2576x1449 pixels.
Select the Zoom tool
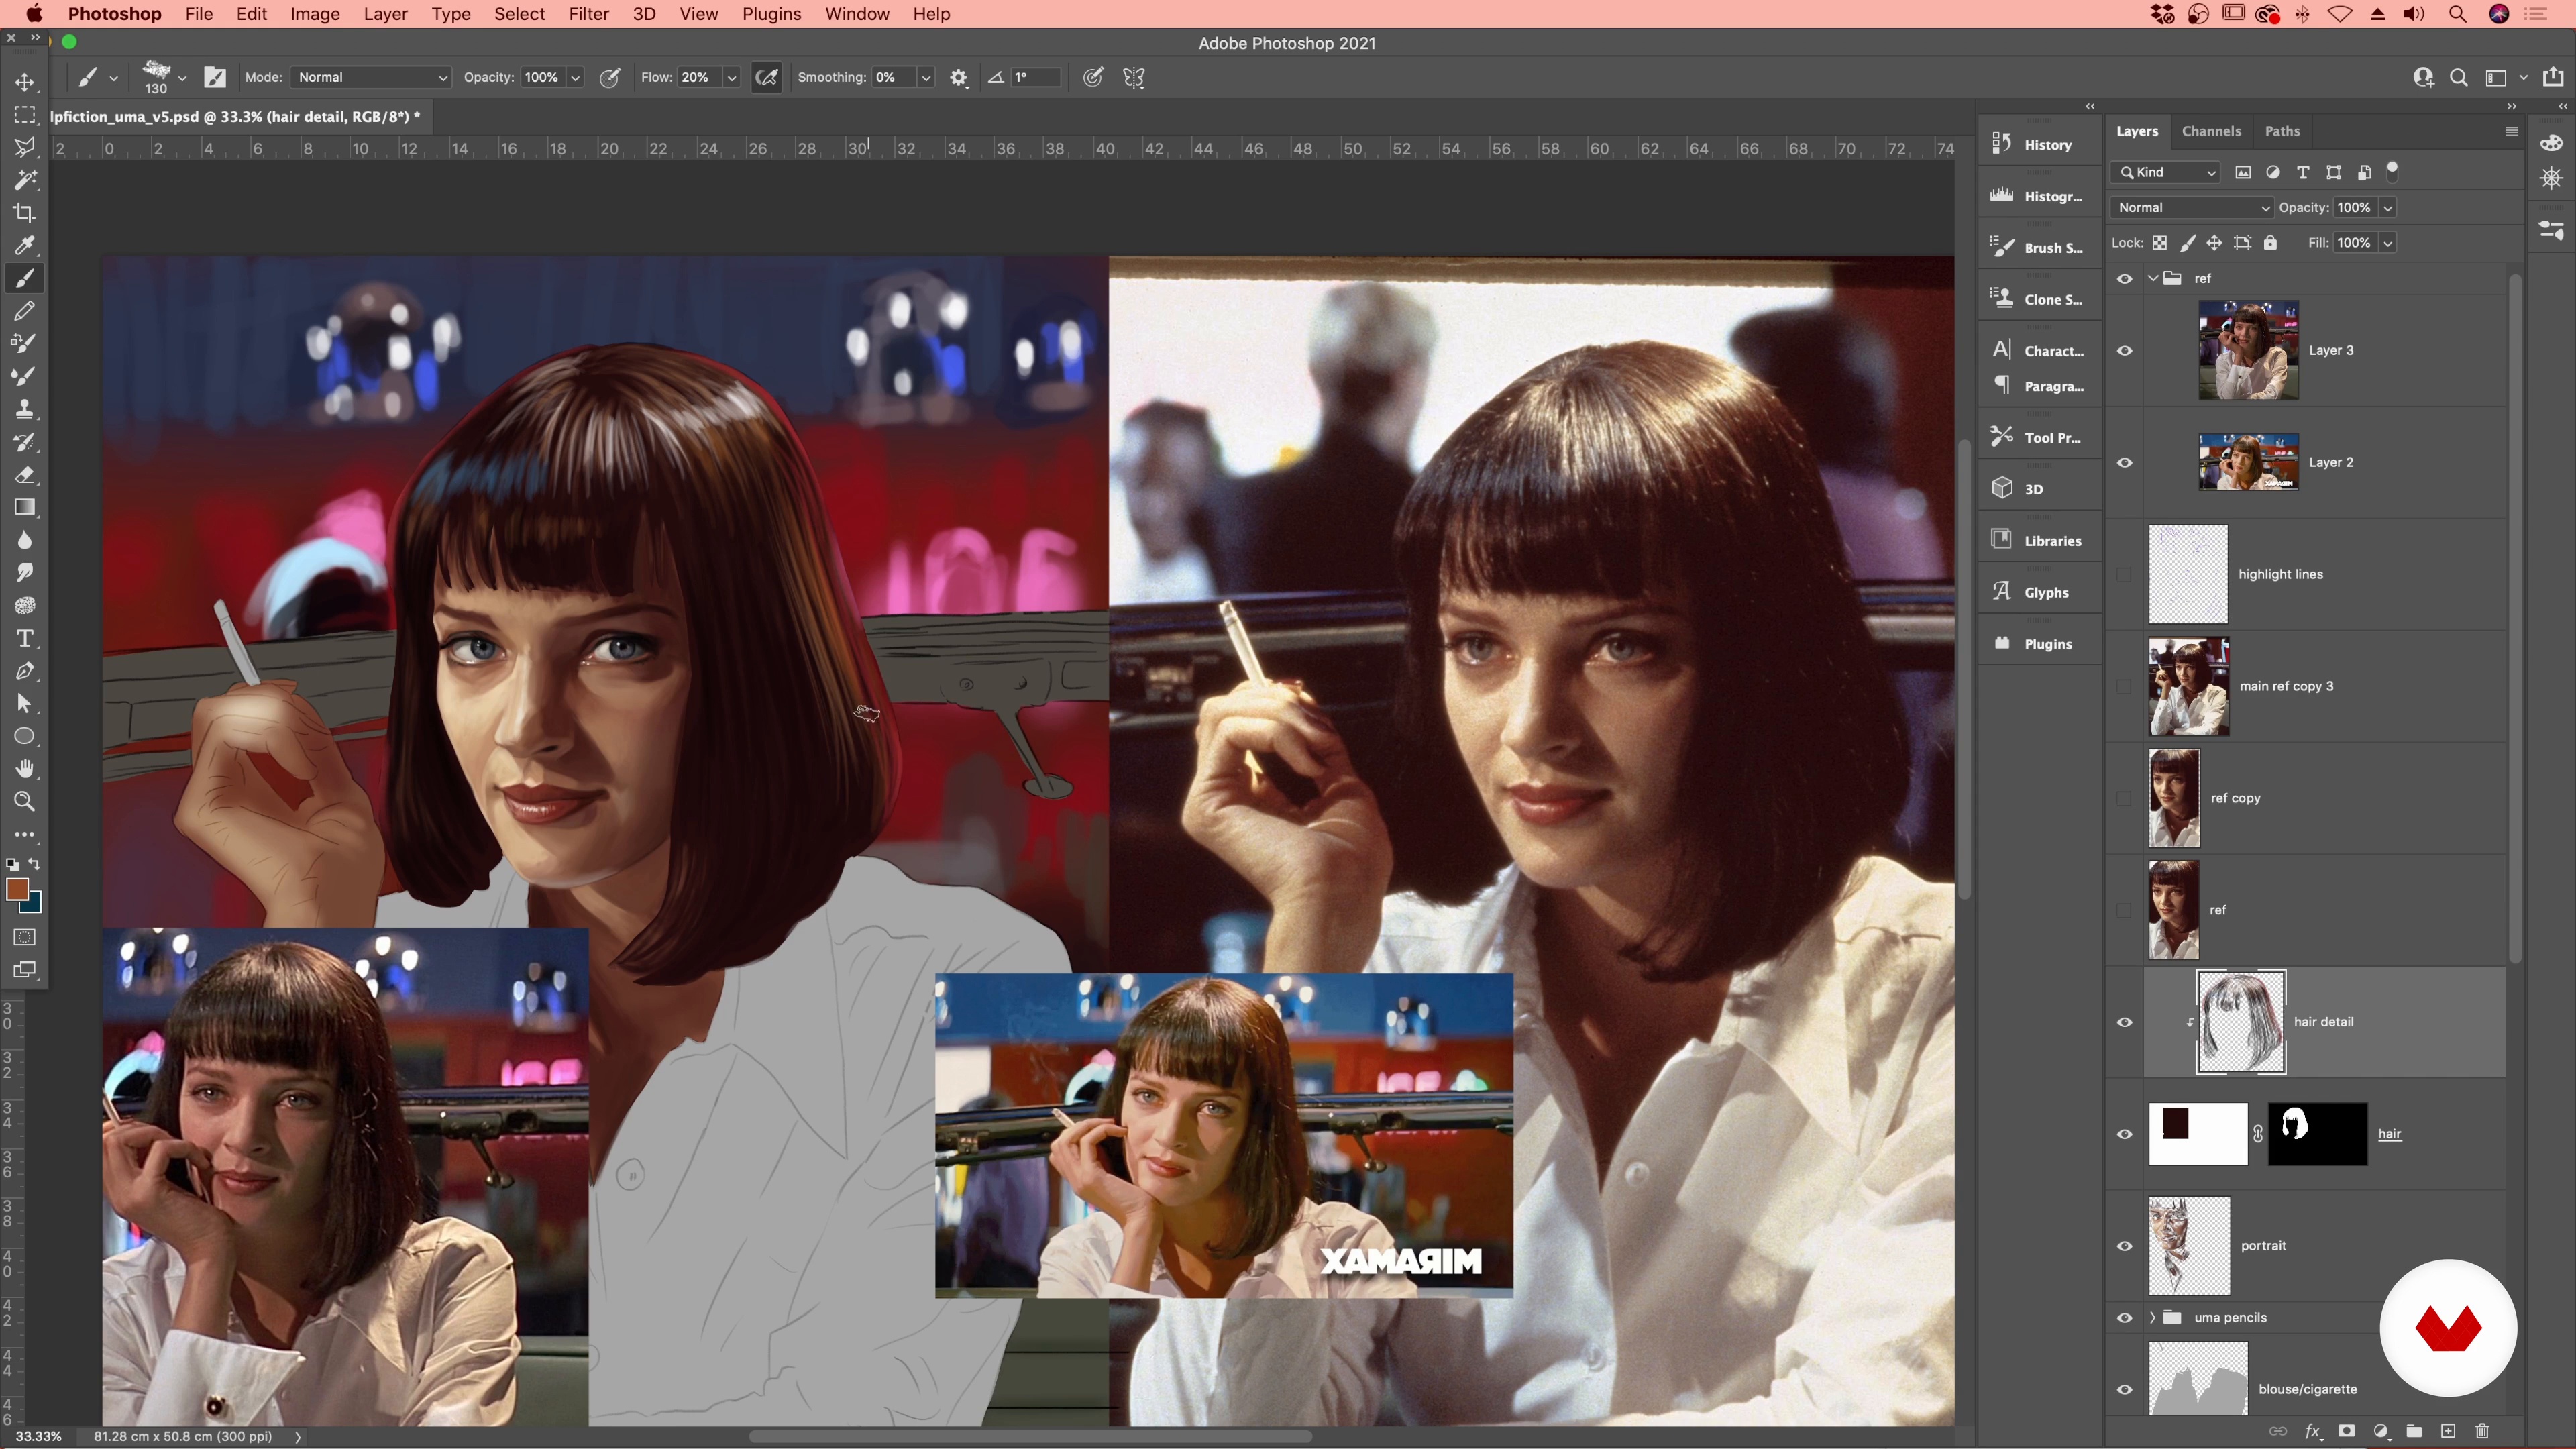point(25,802)
